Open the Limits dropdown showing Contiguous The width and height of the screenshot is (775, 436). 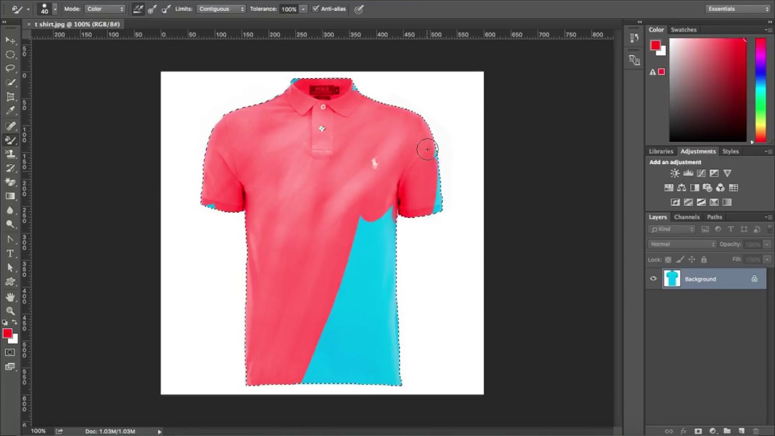point(220,9)
